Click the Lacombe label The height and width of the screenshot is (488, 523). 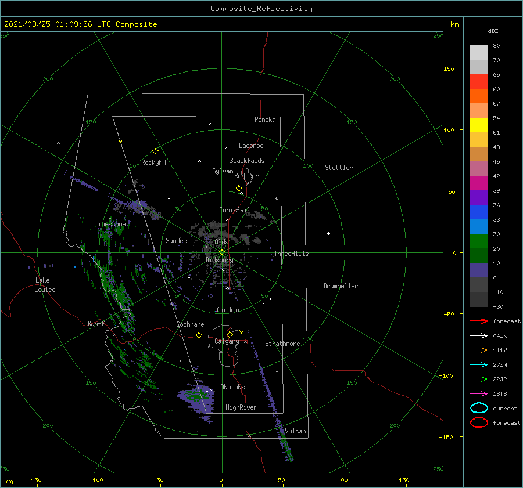pyautogui.click(x=251, y=146)
